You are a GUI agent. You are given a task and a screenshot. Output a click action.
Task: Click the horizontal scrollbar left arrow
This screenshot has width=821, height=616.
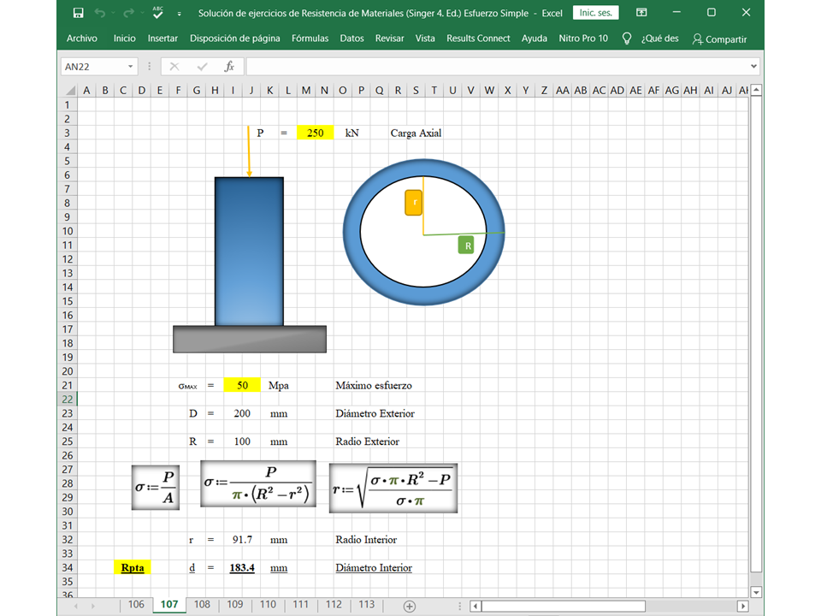[475, 606]
